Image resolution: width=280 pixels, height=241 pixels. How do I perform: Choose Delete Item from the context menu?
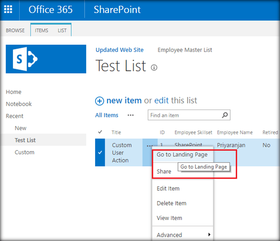(171, 203)
